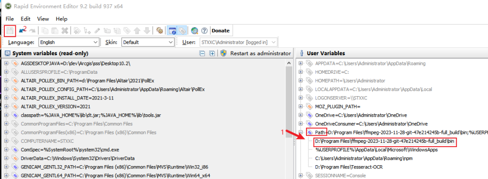Screen dimensions: 488x179
Task: Open settings via the gear toolbar icon
Action: (160, 30)
